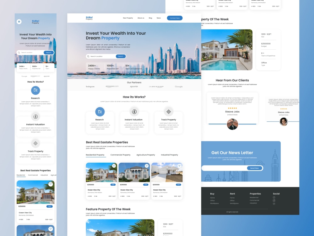314x236 pixels.
Task: Select the Commercial Property tab
Action: click(x=120, y=155)
